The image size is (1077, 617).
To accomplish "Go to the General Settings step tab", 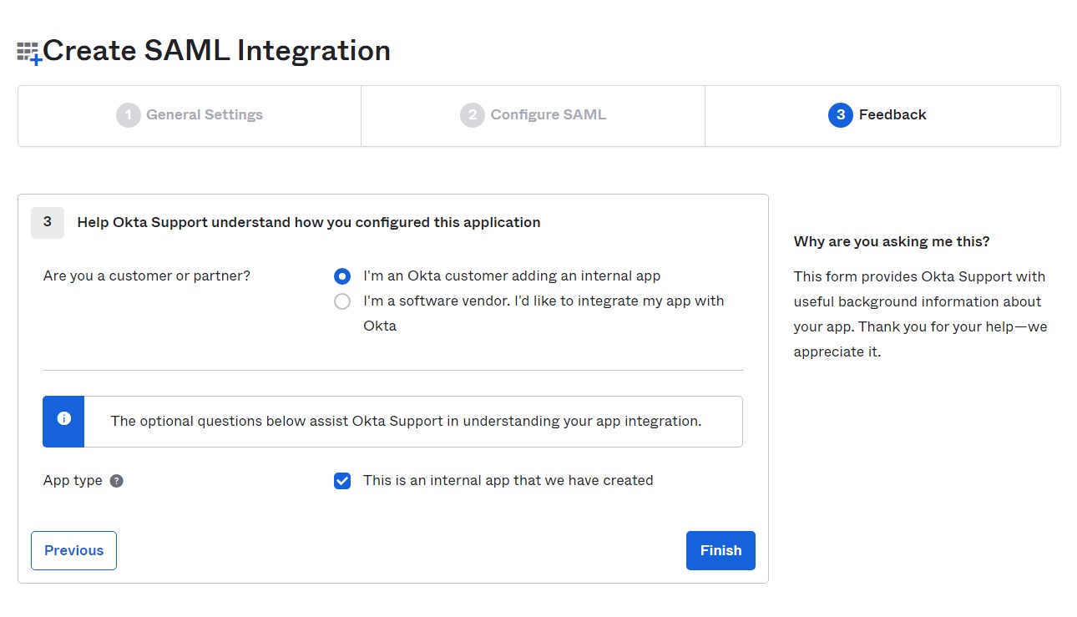I will click(x=190, y=115).
